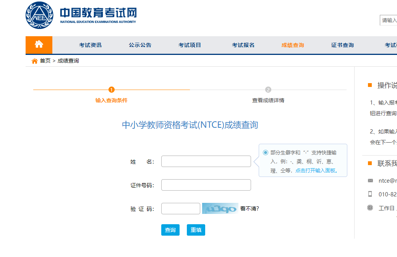The width and height of the screenshot is (397, 257).
Task: Click step 2 circle indicator
Action: [x=268, y=90]
